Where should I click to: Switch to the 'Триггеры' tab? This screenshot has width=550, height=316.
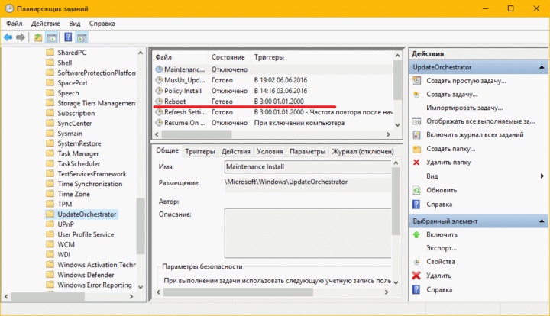pyautogui.click(x=200, y=151)
